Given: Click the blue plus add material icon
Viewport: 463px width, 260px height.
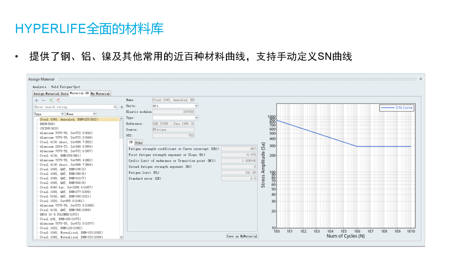Looking at the screenshot, I should pos(36,100).
